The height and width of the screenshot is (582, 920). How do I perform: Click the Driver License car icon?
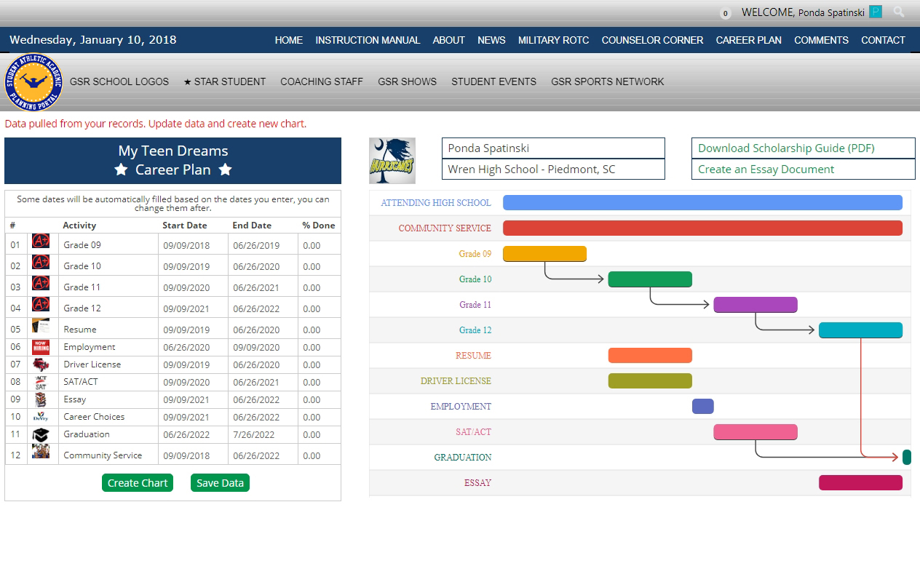pos(41,364)
